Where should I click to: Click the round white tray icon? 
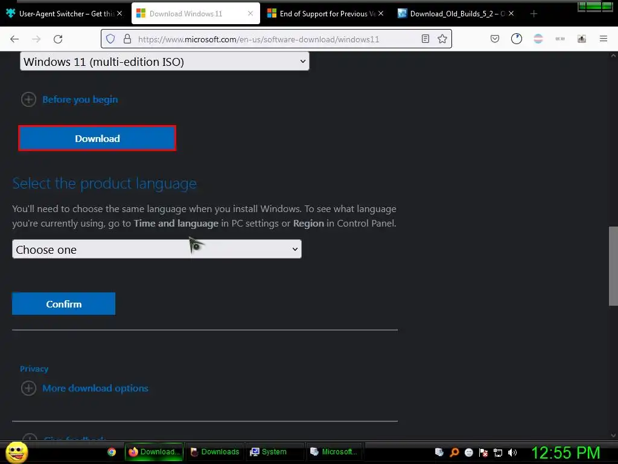(468, 453)
